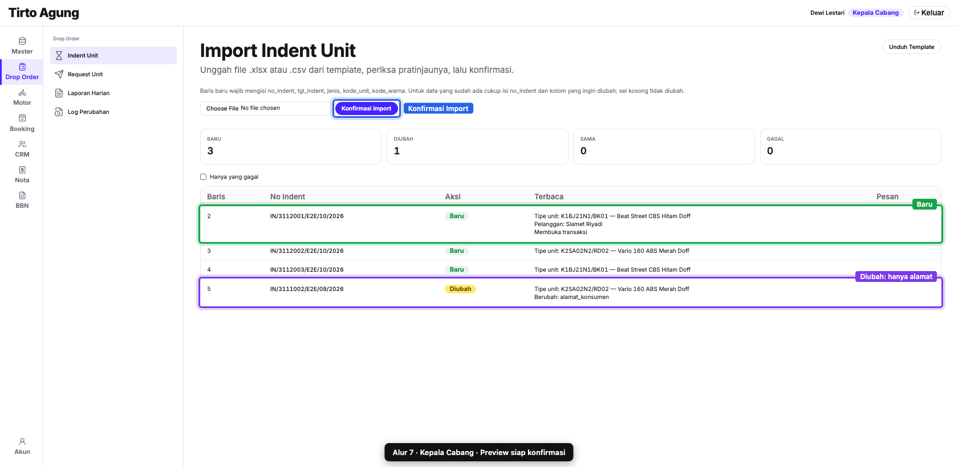
Task: Open the BBN document icon
Action: pos(22,195)
